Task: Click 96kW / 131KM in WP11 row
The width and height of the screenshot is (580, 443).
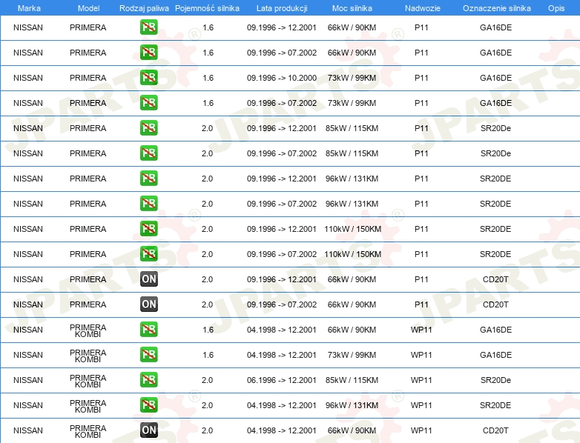Action: point(352,405)
